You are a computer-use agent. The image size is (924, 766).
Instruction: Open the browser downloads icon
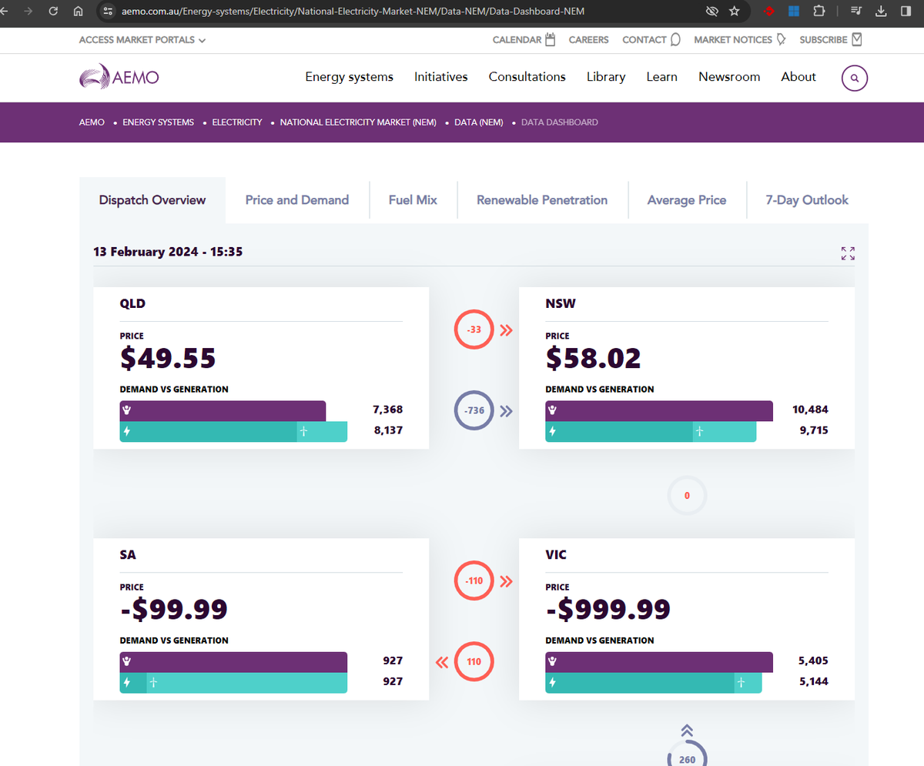coord(879,12)
